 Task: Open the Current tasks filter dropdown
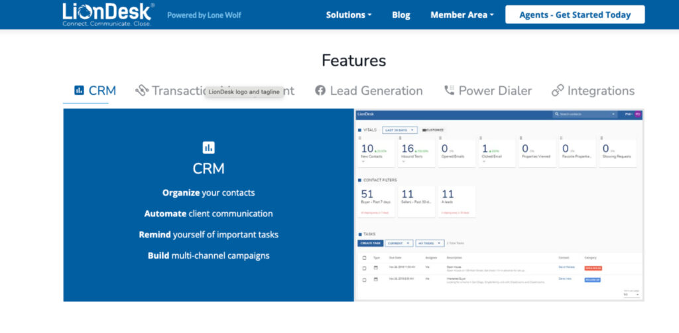[x=399, y=243]
